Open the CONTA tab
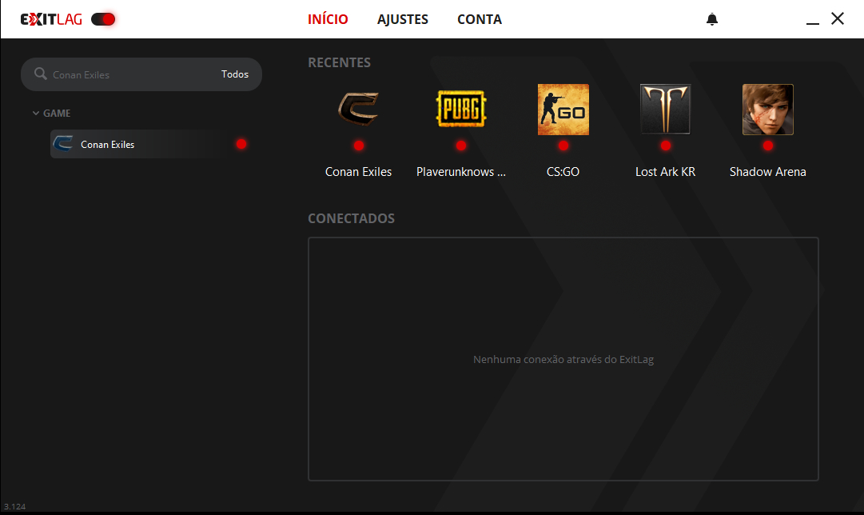This screenshot has height=515, width=864. 480,19
